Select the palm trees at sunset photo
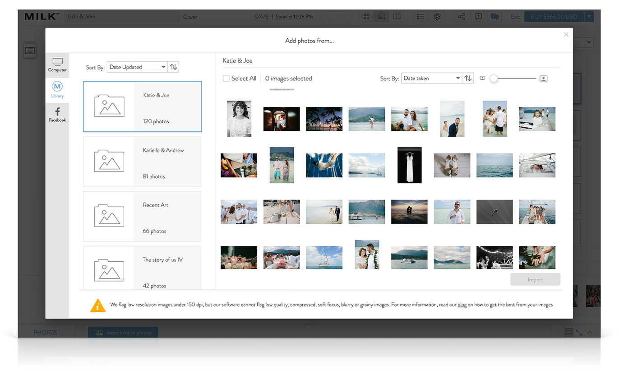 tap(324, 119)
